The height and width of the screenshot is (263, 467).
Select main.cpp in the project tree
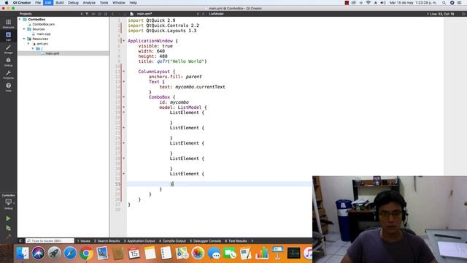pyautogui.click(x=44, y=34)
